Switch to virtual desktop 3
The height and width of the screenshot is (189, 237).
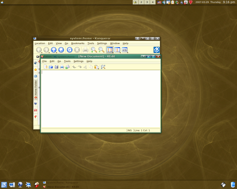click(x=147, y=2)
